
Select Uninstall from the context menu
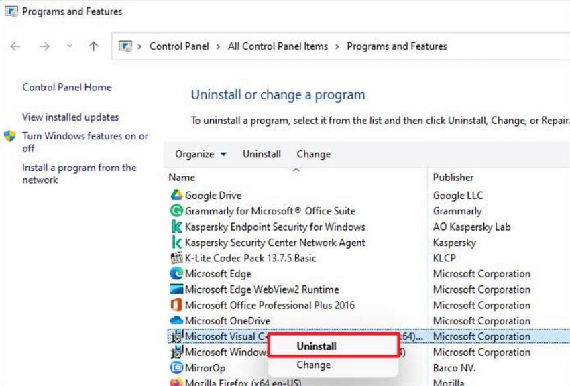pos(316,346)
